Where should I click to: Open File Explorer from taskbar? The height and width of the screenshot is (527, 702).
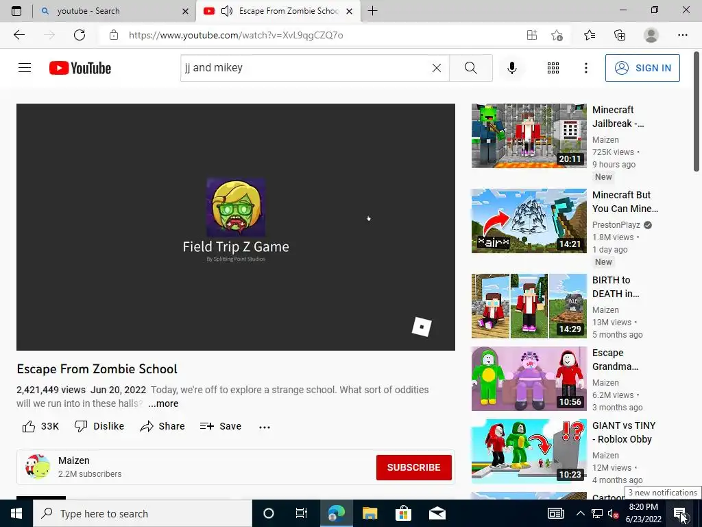pos(370,513)
